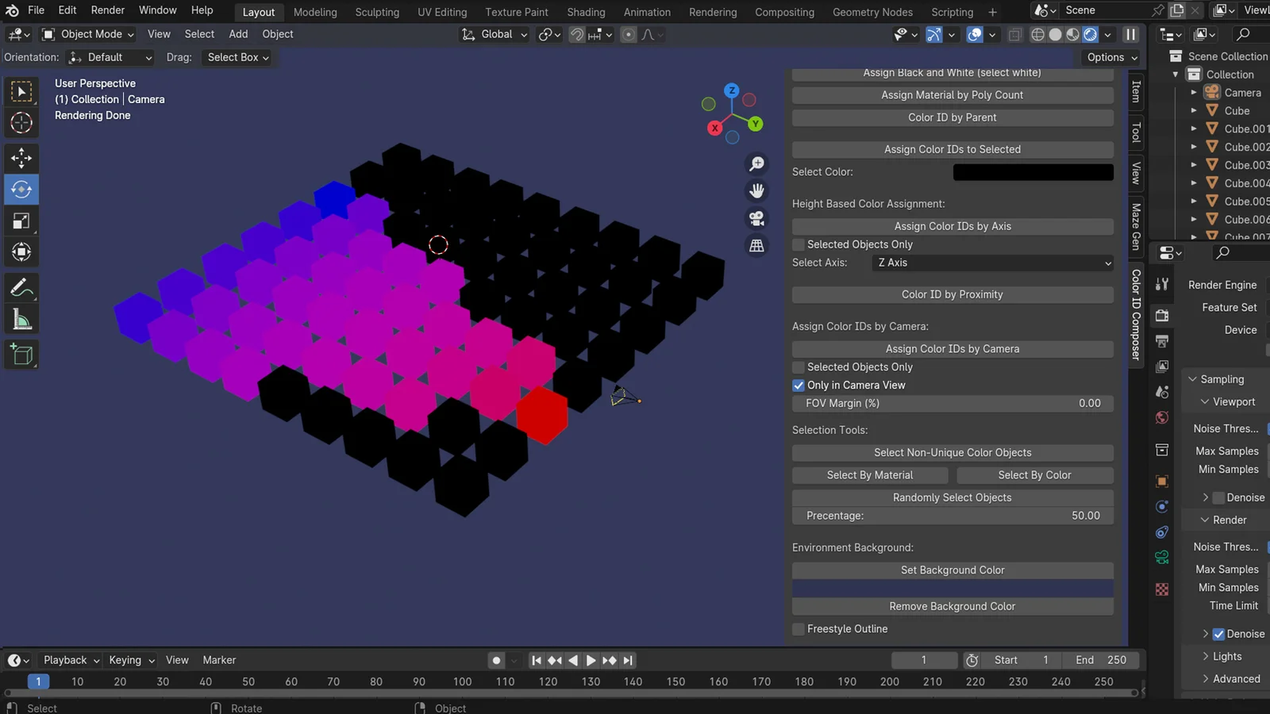1270x714 pixels.
Task: Select the Move tool
Action: pyautogui.click(x=21, y=158)
